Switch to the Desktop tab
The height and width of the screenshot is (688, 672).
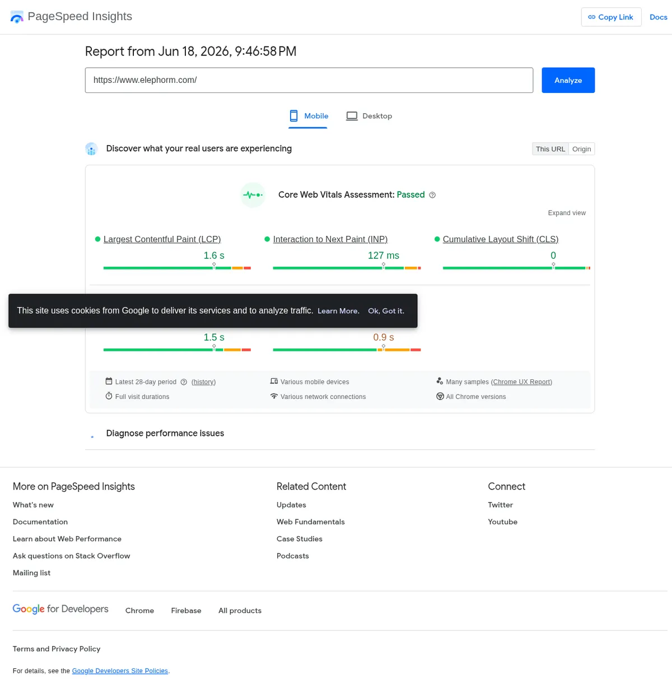click(x=369, y=116)
